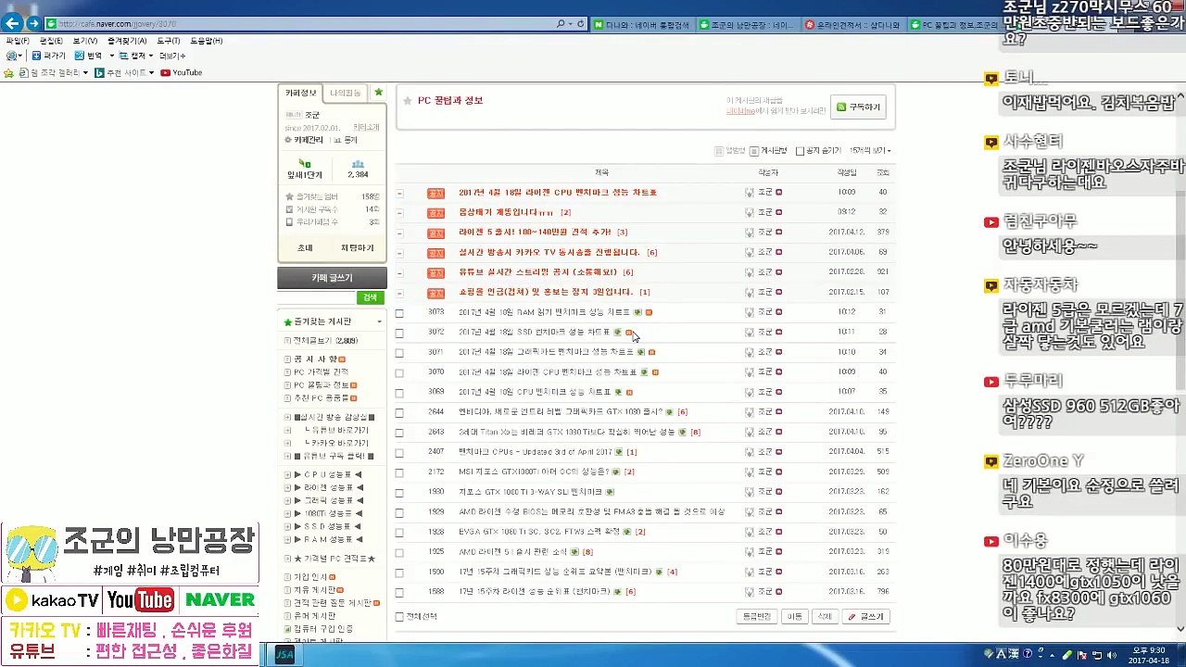
Task: Click the member count icon above 2,384
Action: pos(358,164)
